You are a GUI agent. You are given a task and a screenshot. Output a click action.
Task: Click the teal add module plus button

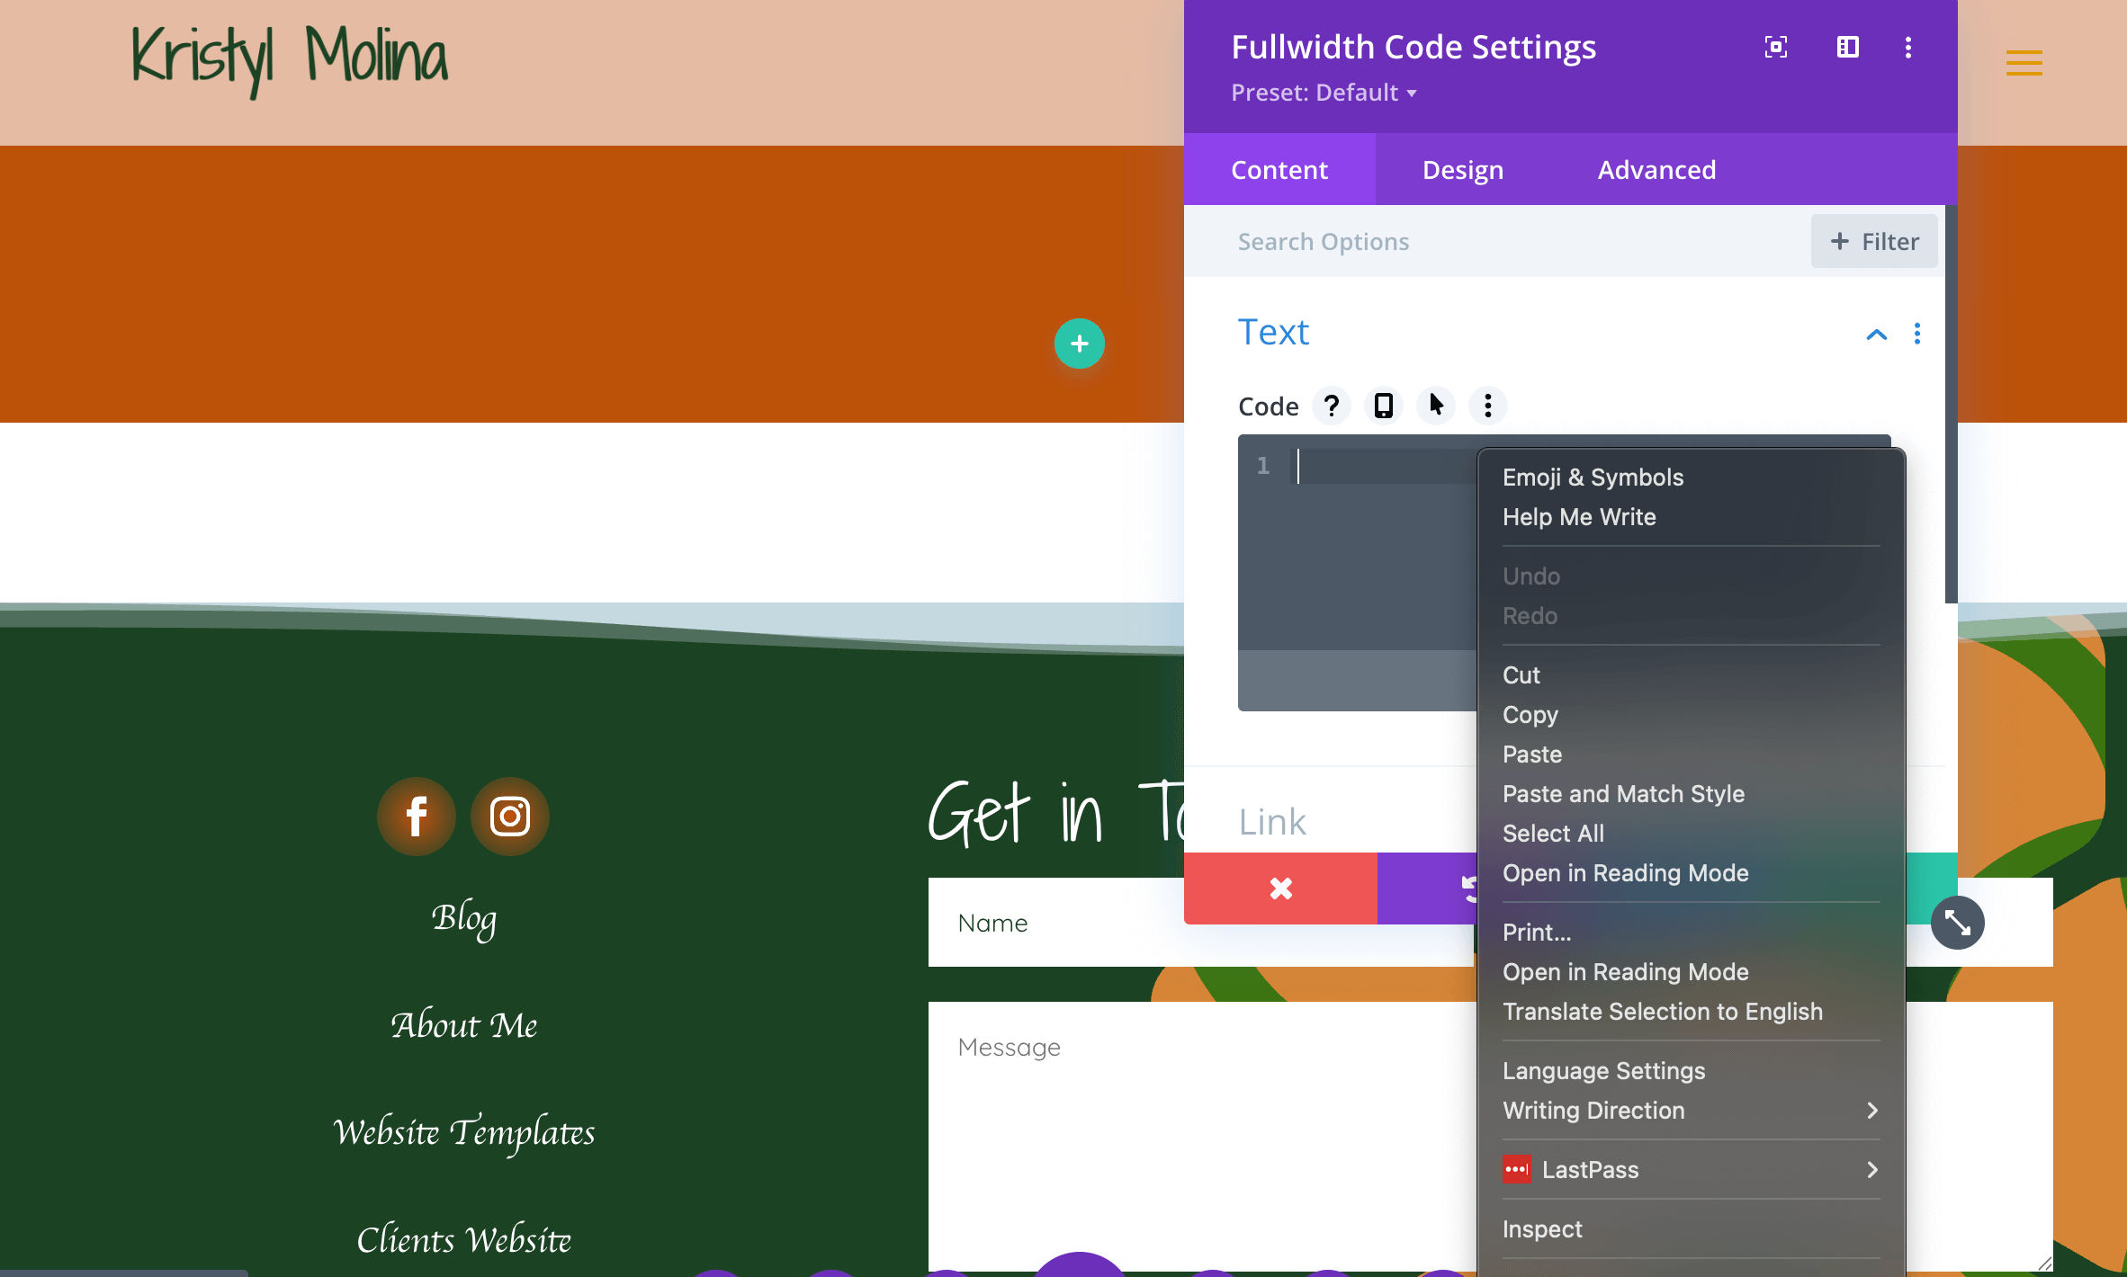point(1080,344)
